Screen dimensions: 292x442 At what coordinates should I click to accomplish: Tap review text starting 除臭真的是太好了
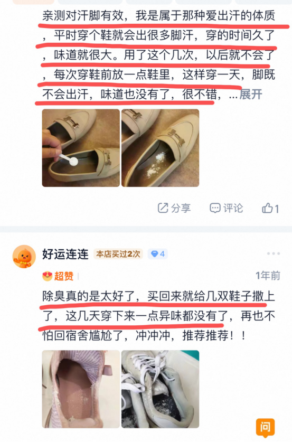click(159, 316)
